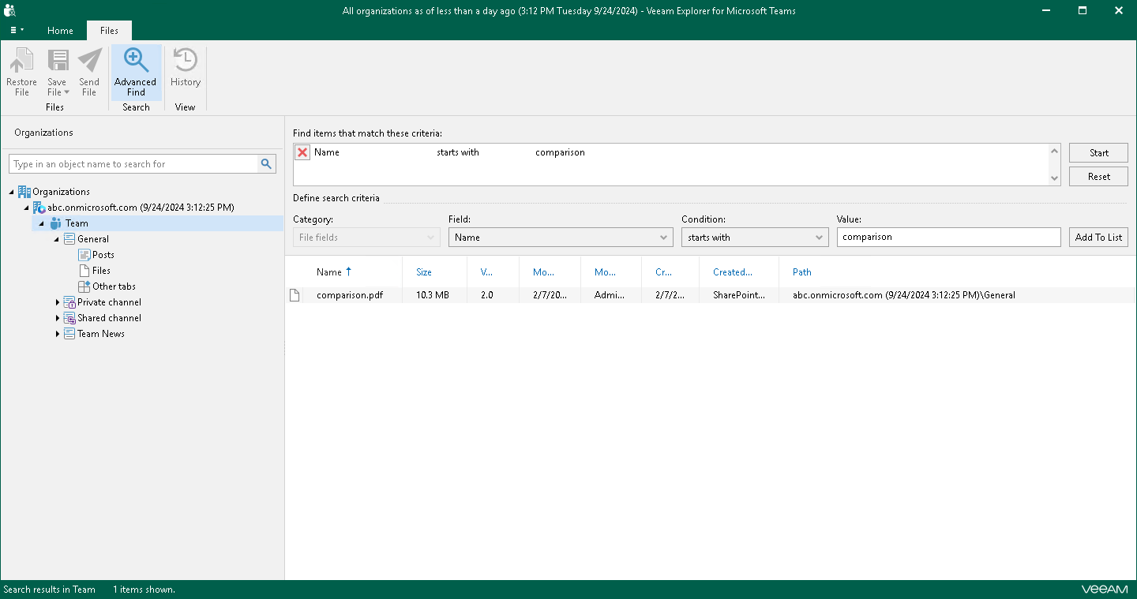Click the Send File paper plane icon

point(89,62)
